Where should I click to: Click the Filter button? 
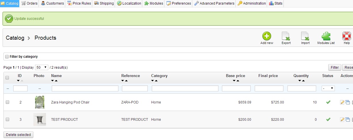(x=335, y=68)
